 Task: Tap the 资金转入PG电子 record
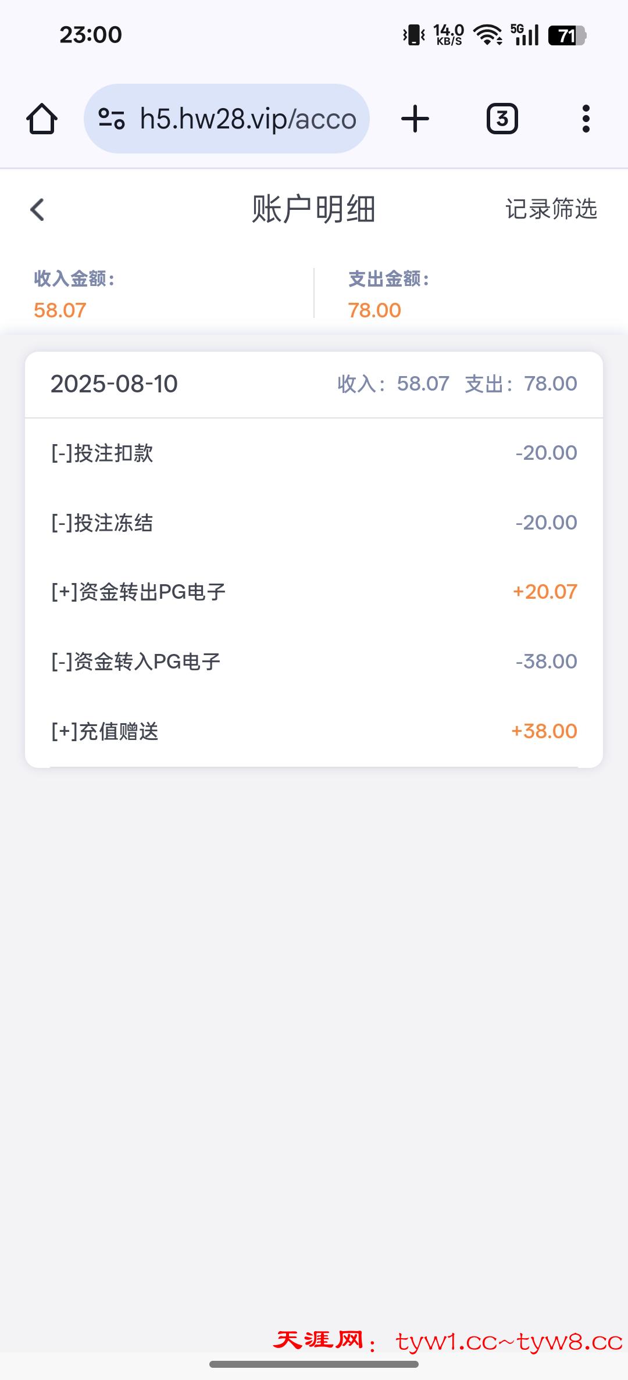coord(314,662)
